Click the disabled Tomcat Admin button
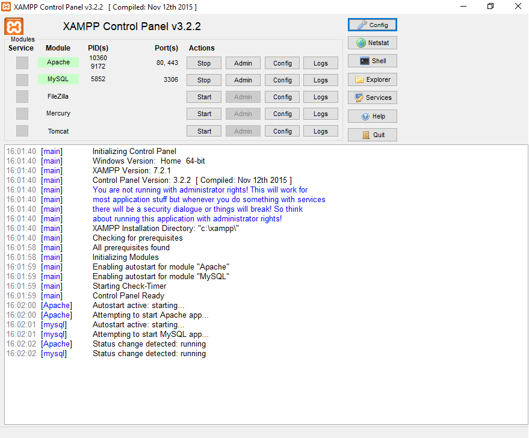The height and width of the screenshot is (438, 529). point(243,131)
